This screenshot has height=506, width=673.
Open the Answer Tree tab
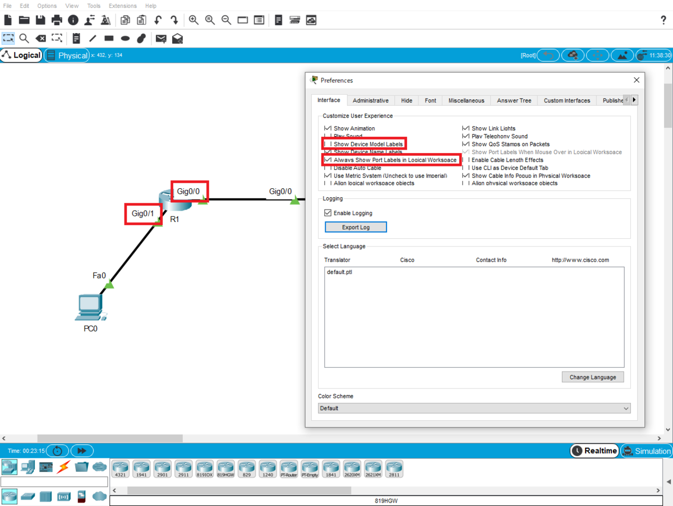(x=514, y=100)
